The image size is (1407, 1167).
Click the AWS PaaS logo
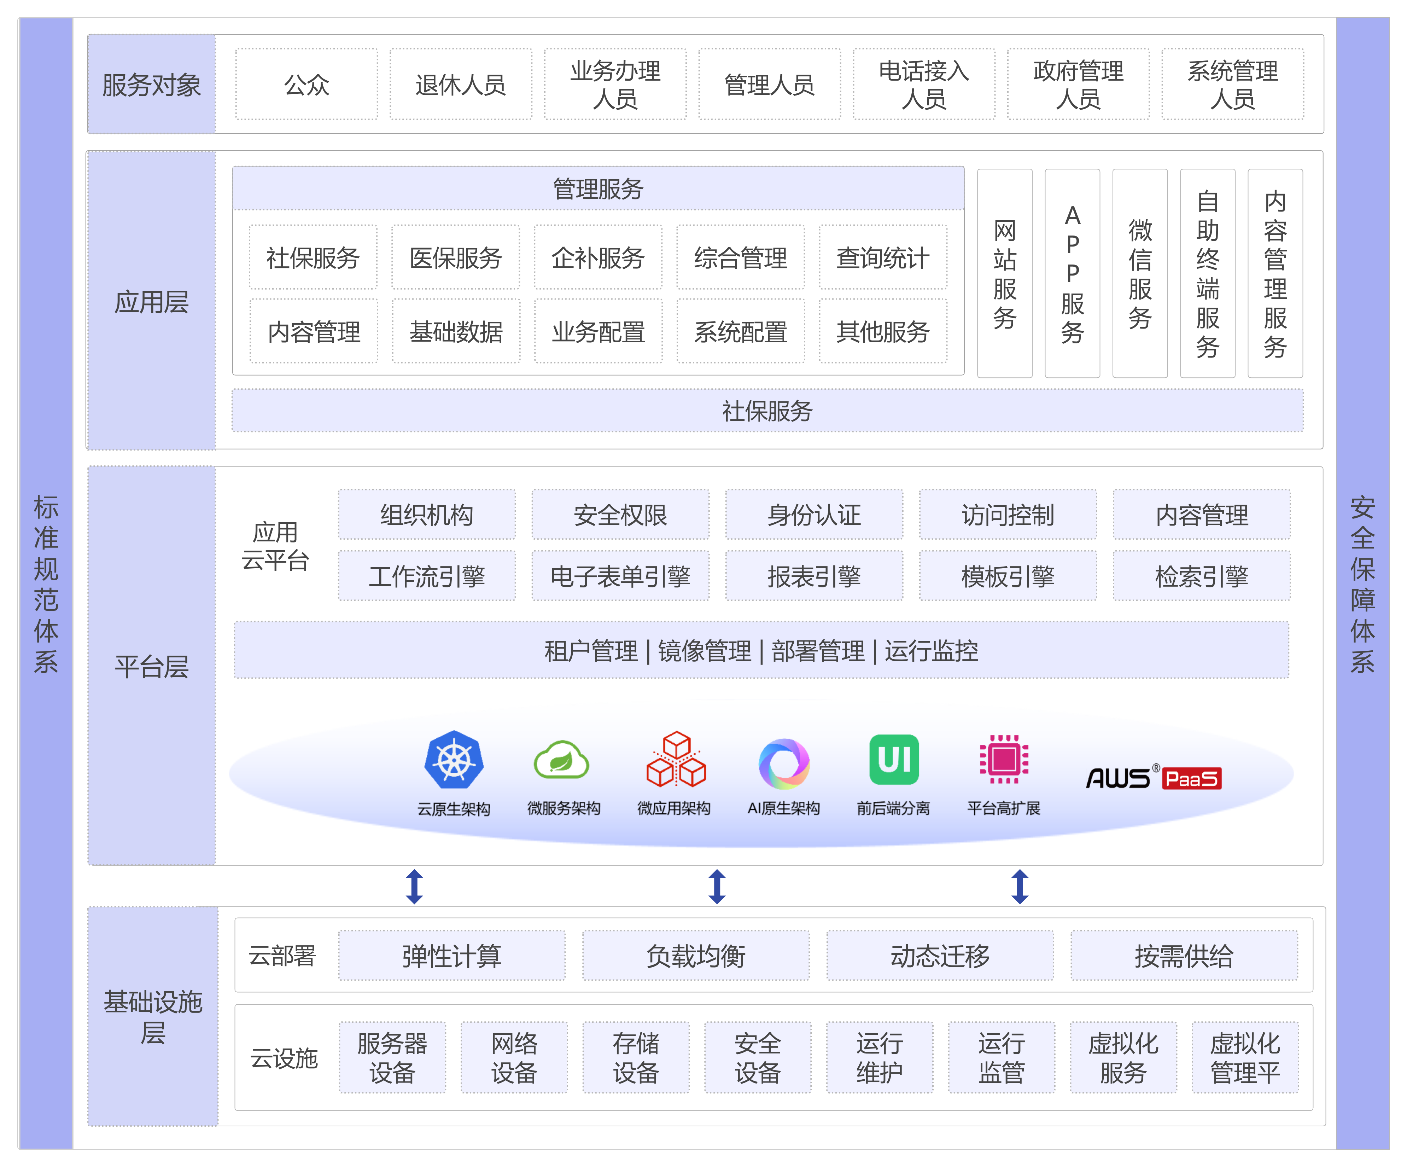coord(1154,778)
